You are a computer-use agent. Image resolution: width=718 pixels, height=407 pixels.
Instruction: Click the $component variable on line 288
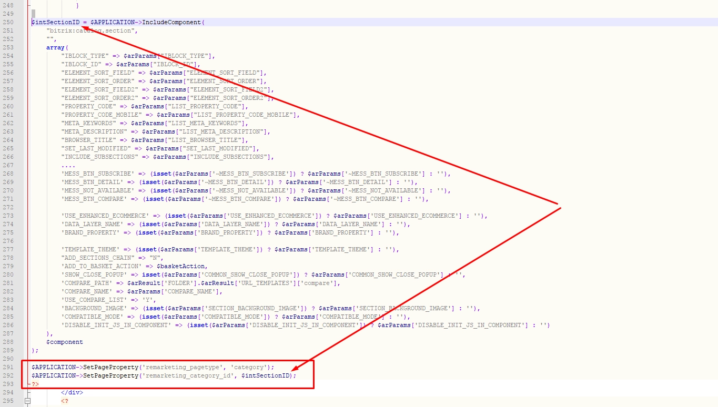[65, 342]
